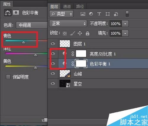
Task: Enable the 保留明度 checkbox
Action: click(x=8, y=77)
